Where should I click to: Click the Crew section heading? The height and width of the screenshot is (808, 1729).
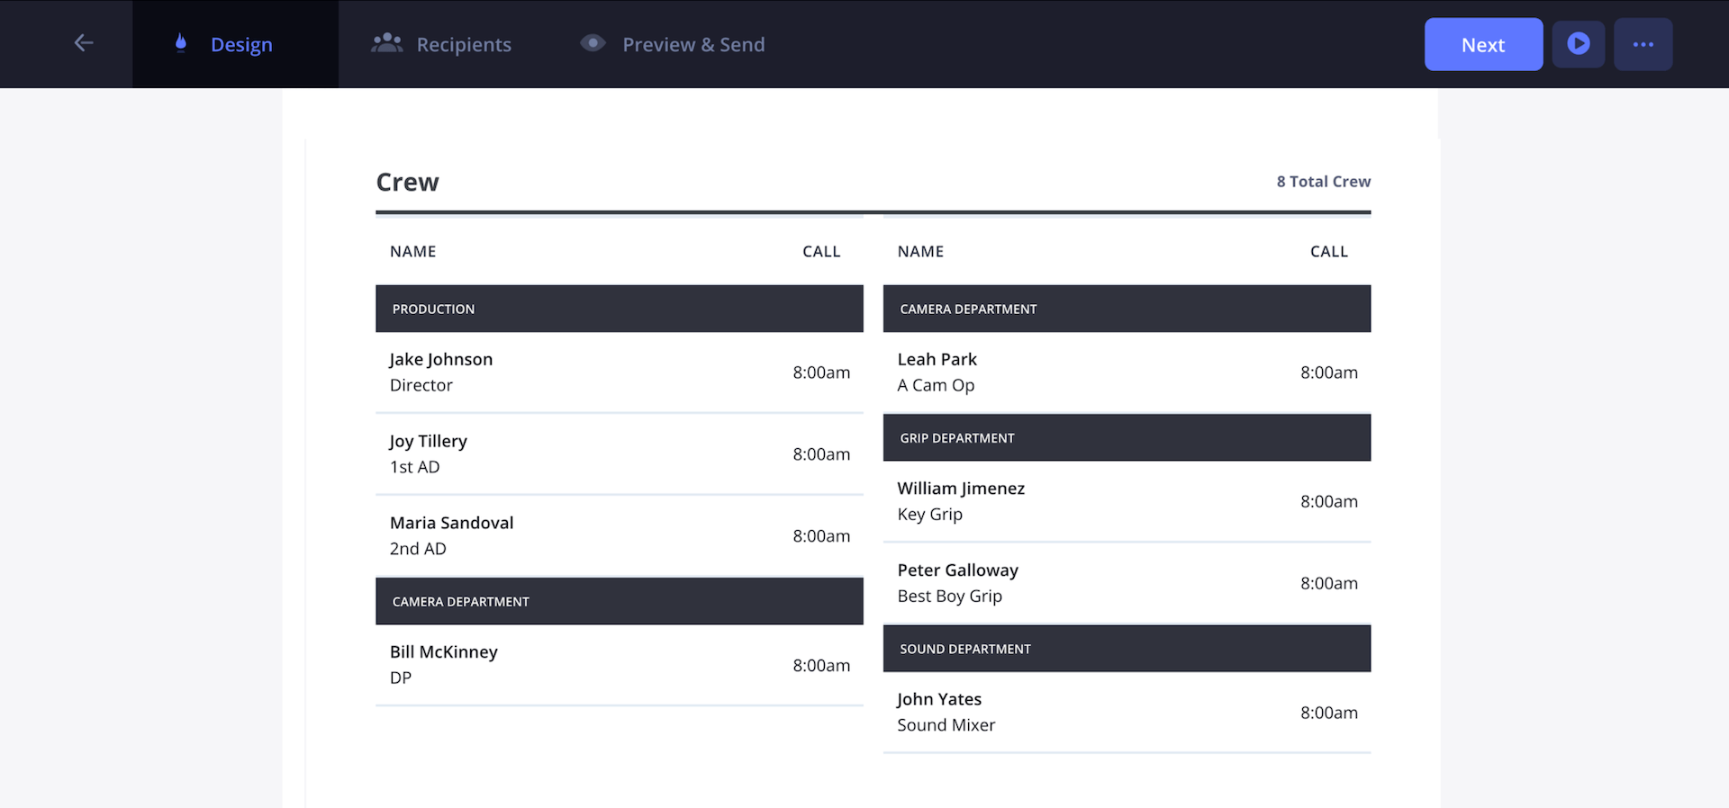pyautogui.click(x=407, y=183)
